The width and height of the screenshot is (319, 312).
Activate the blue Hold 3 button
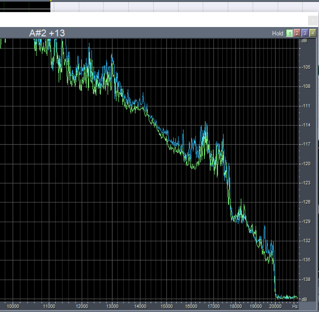coord(305,33)
